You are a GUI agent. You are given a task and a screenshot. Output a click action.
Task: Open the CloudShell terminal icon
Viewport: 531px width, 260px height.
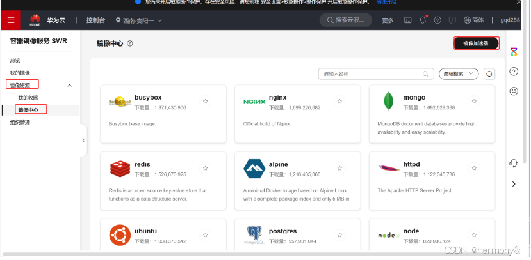click(408, 20)
